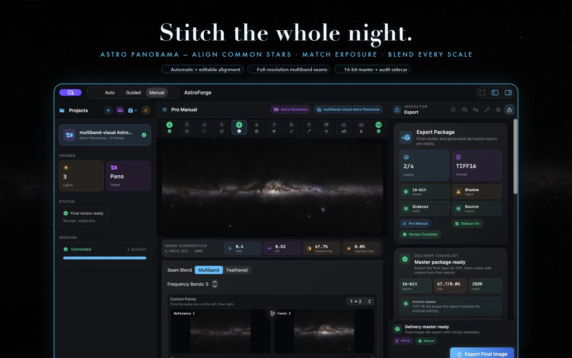Click the Inspector Export share icon
The height and width of the screenshot is (358, 572).
point(397,110)
